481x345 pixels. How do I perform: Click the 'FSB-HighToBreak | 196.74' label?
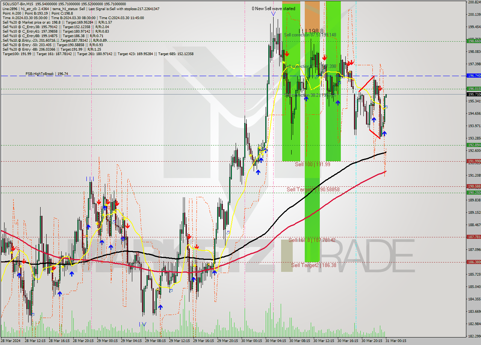pyautogui.click(x=47, y=74)
